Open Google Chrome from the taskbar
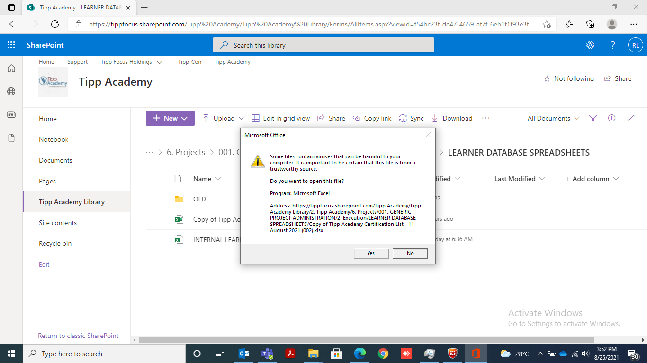The height and width of the screenshot is (363, 647). point(383,354)
